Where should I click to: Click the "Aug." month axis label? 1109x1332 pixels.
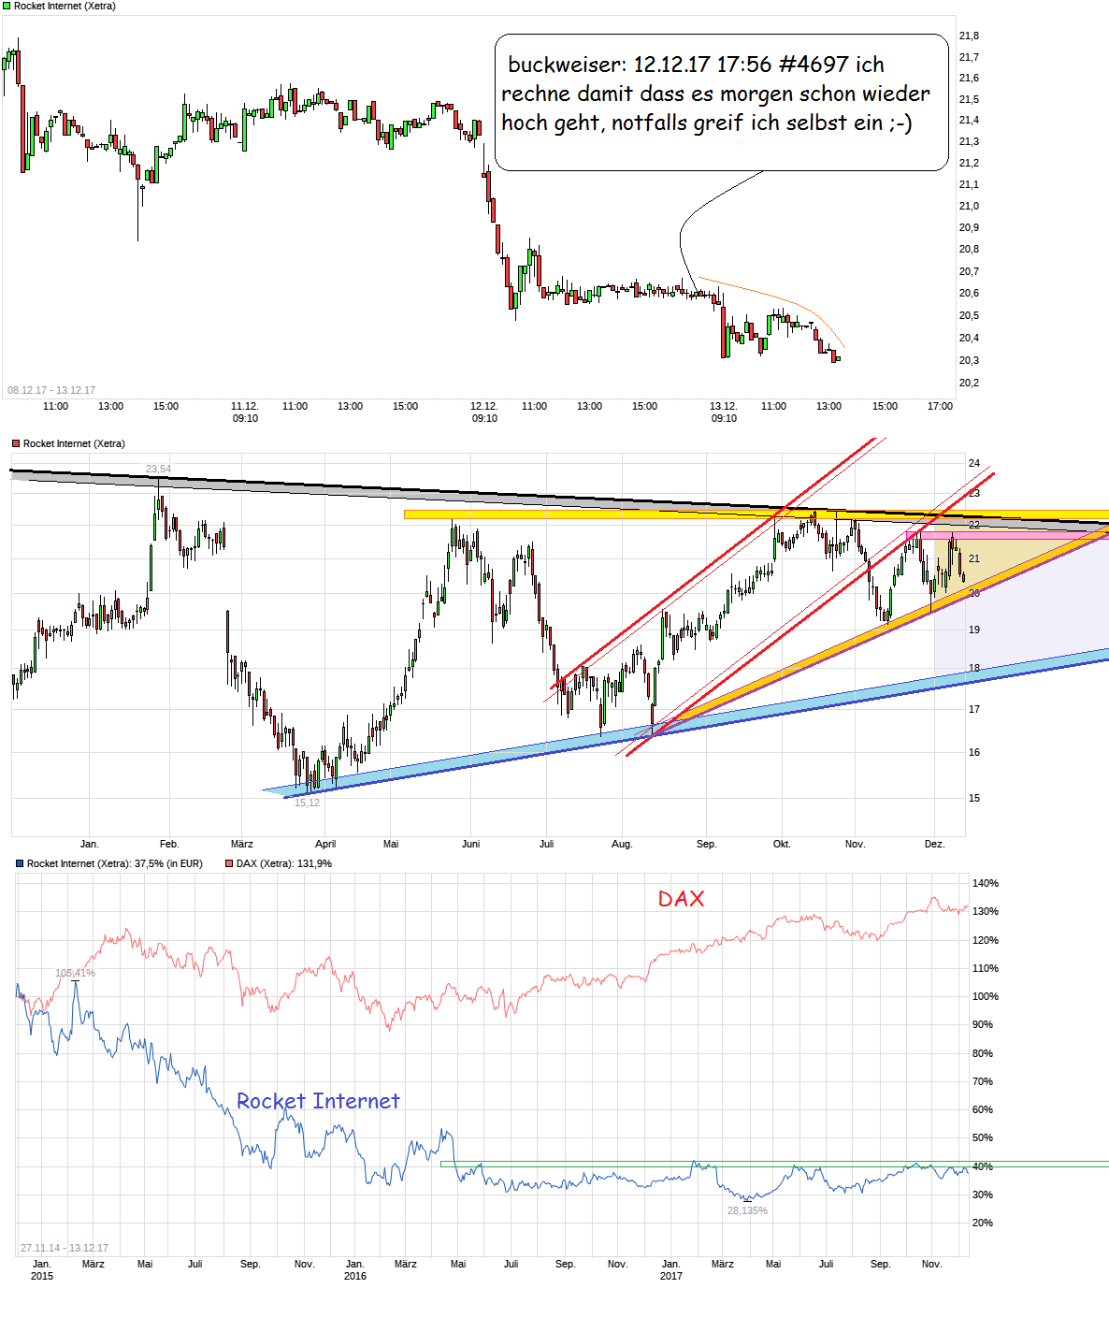click(622, 844)
